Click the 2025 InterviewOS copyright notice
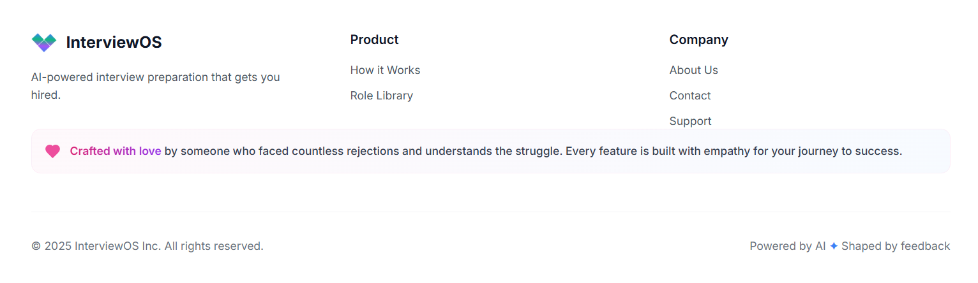 point(147,246)
